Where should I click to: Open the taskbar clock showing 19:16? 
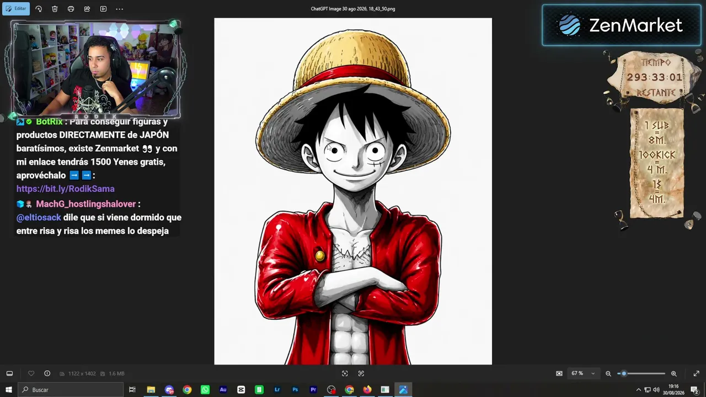click(x=673, y=390)
